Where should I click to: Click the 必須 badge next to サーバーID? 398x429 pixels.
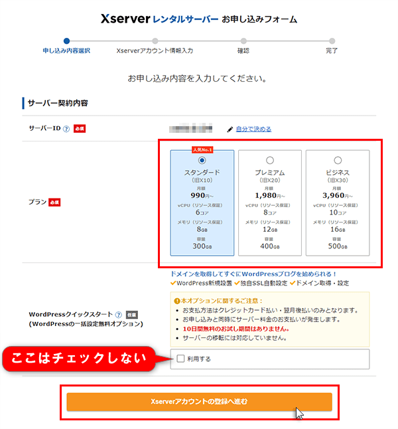coord(80,129)
